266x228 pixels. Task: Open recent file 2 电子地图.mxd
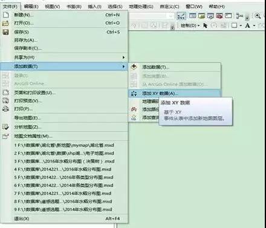(64, 153)
